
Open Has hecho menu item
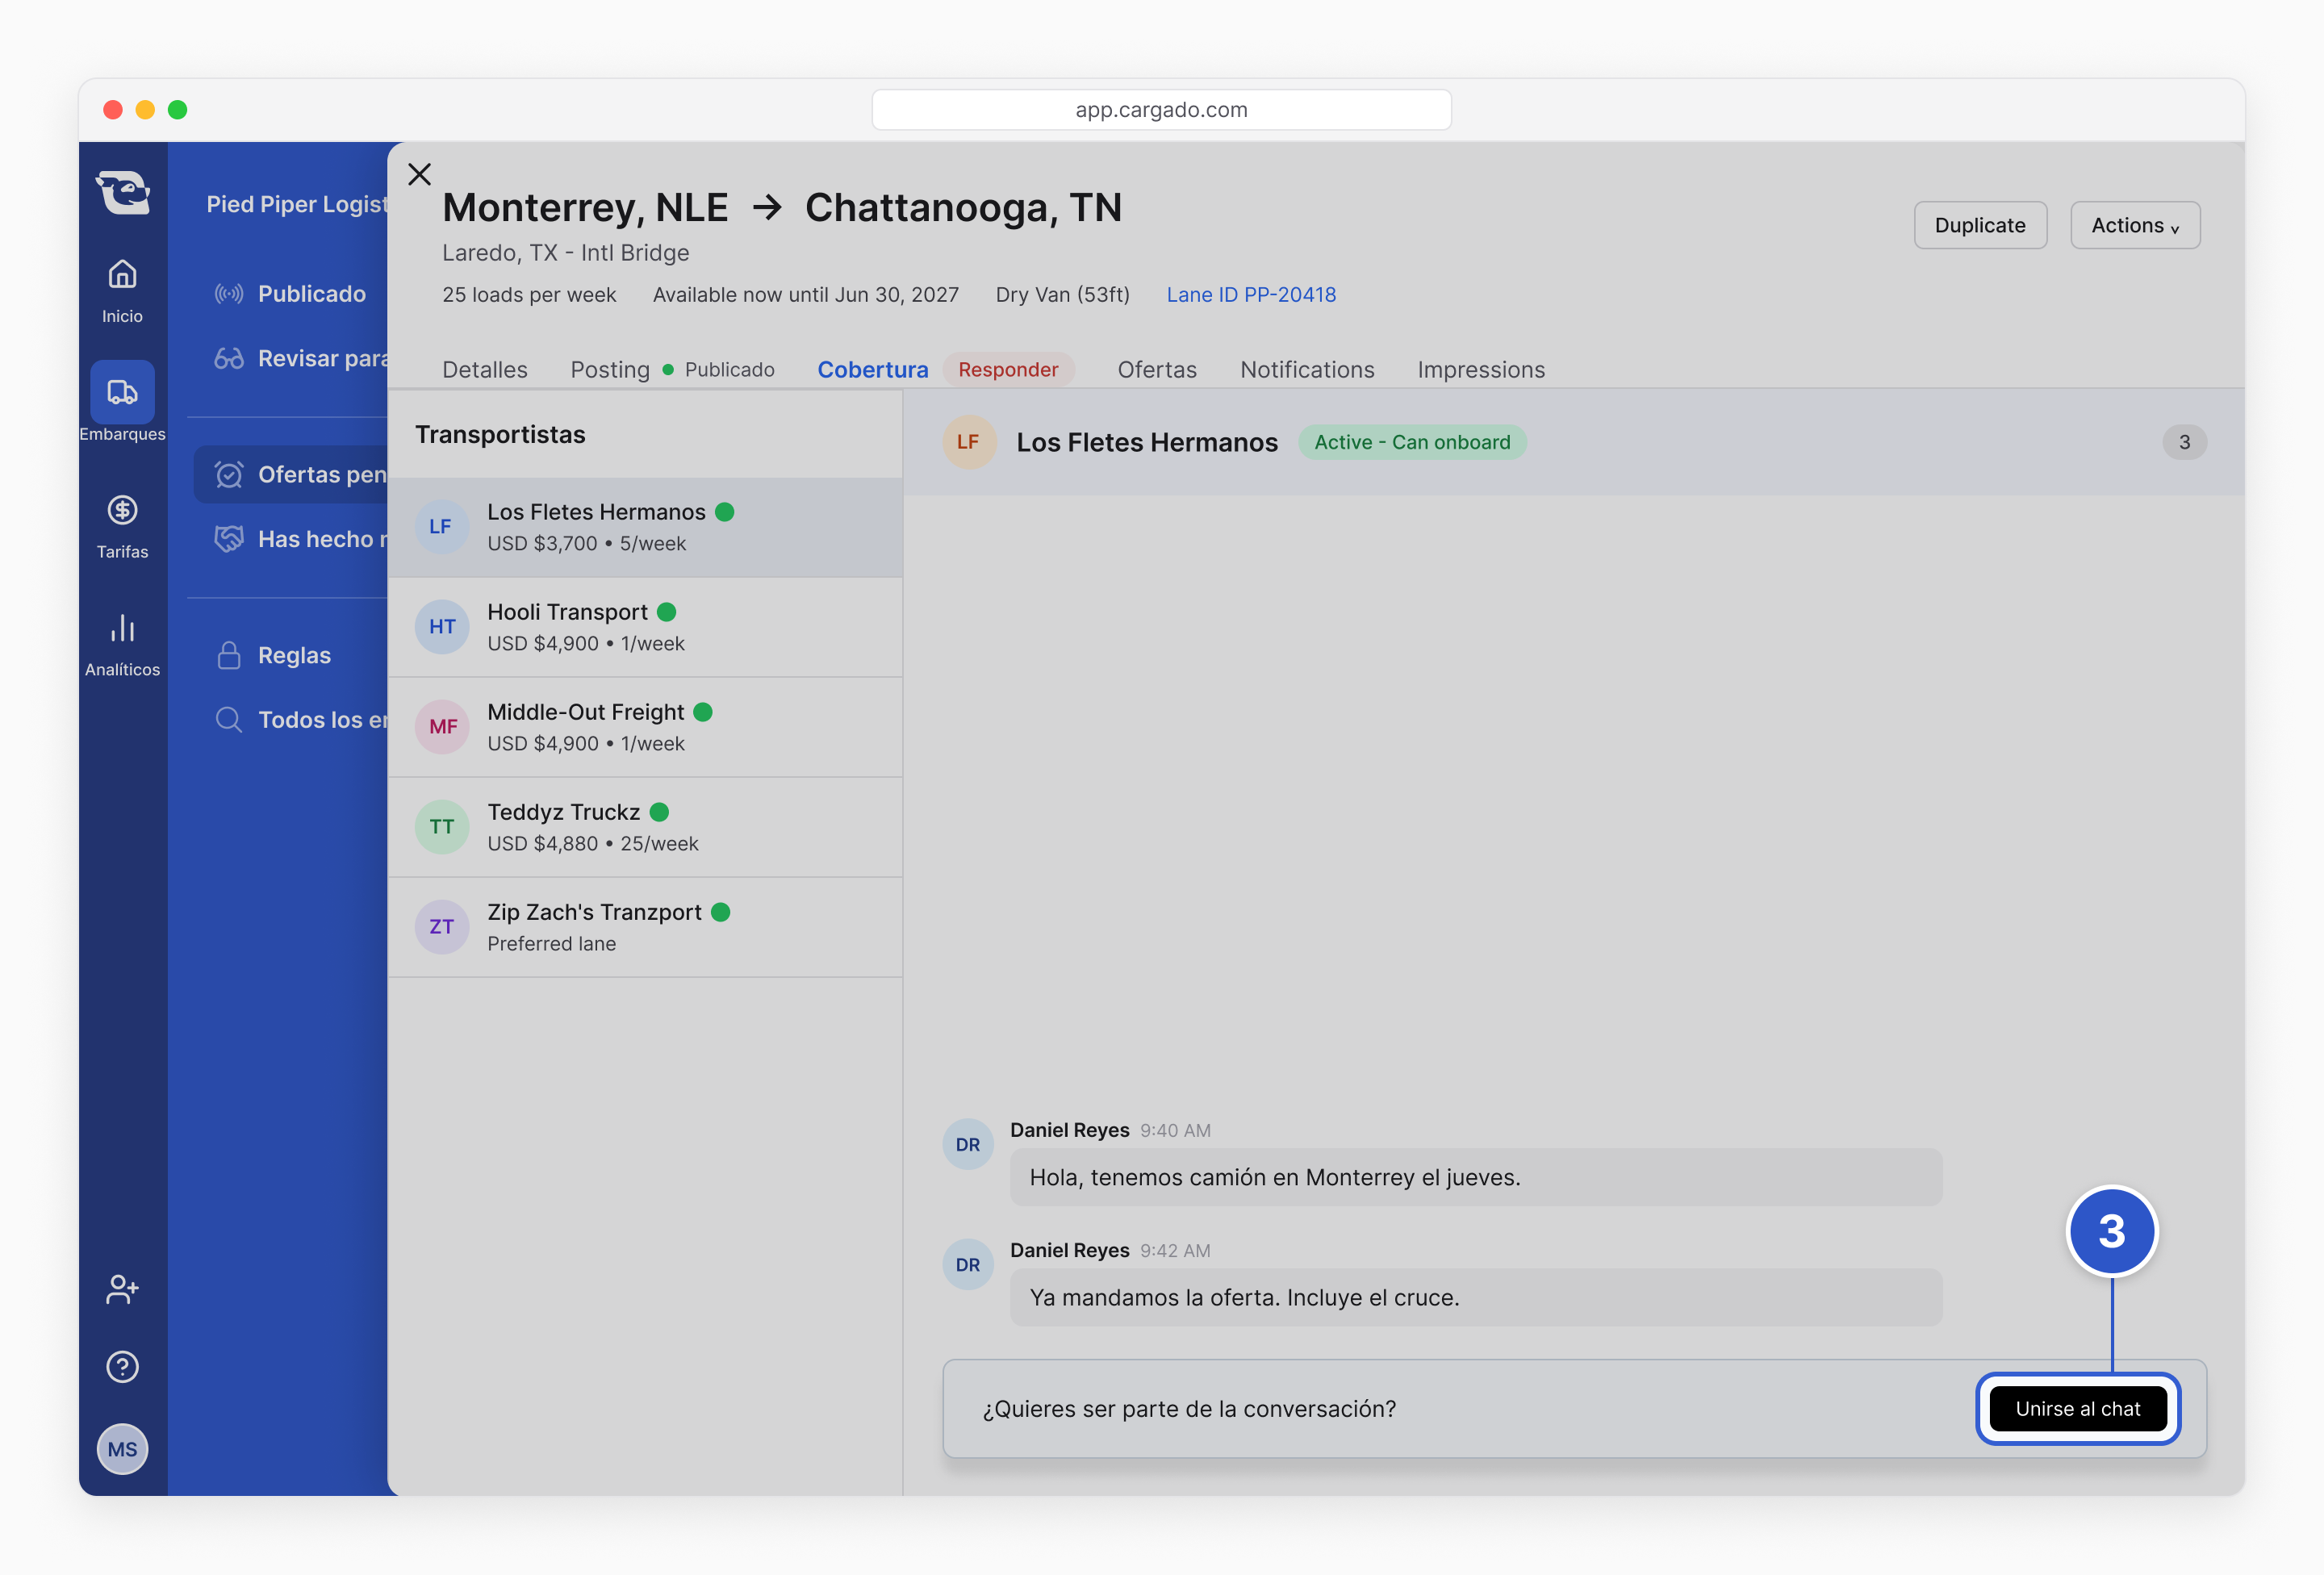[x=299, y=539]
